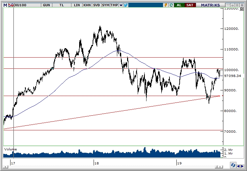The height and width of the screenshot is (171, 247).
Task: Click the XU100 symbol field
Action: point(28,5)
